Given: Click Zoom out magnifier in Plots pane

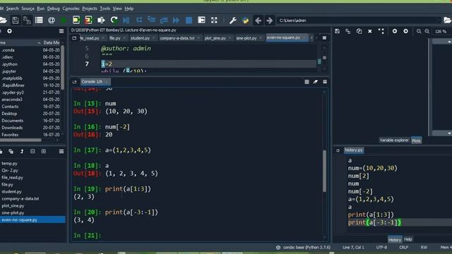Looking at the screenshot, I should pyautogui.click(x=419, y=31).
